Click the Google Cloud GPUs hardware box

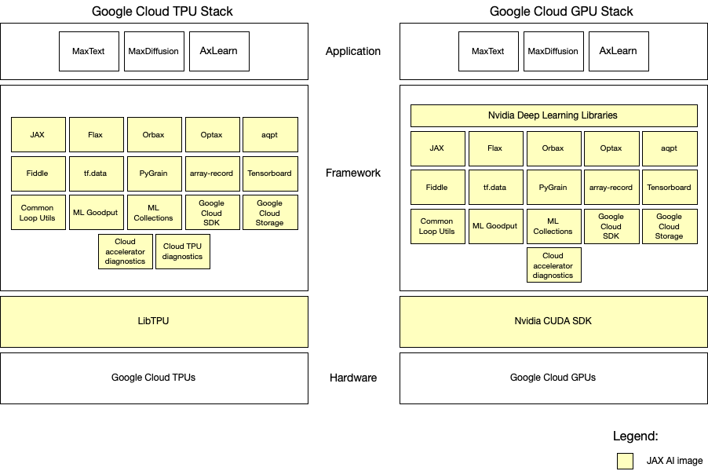(553, 378)
